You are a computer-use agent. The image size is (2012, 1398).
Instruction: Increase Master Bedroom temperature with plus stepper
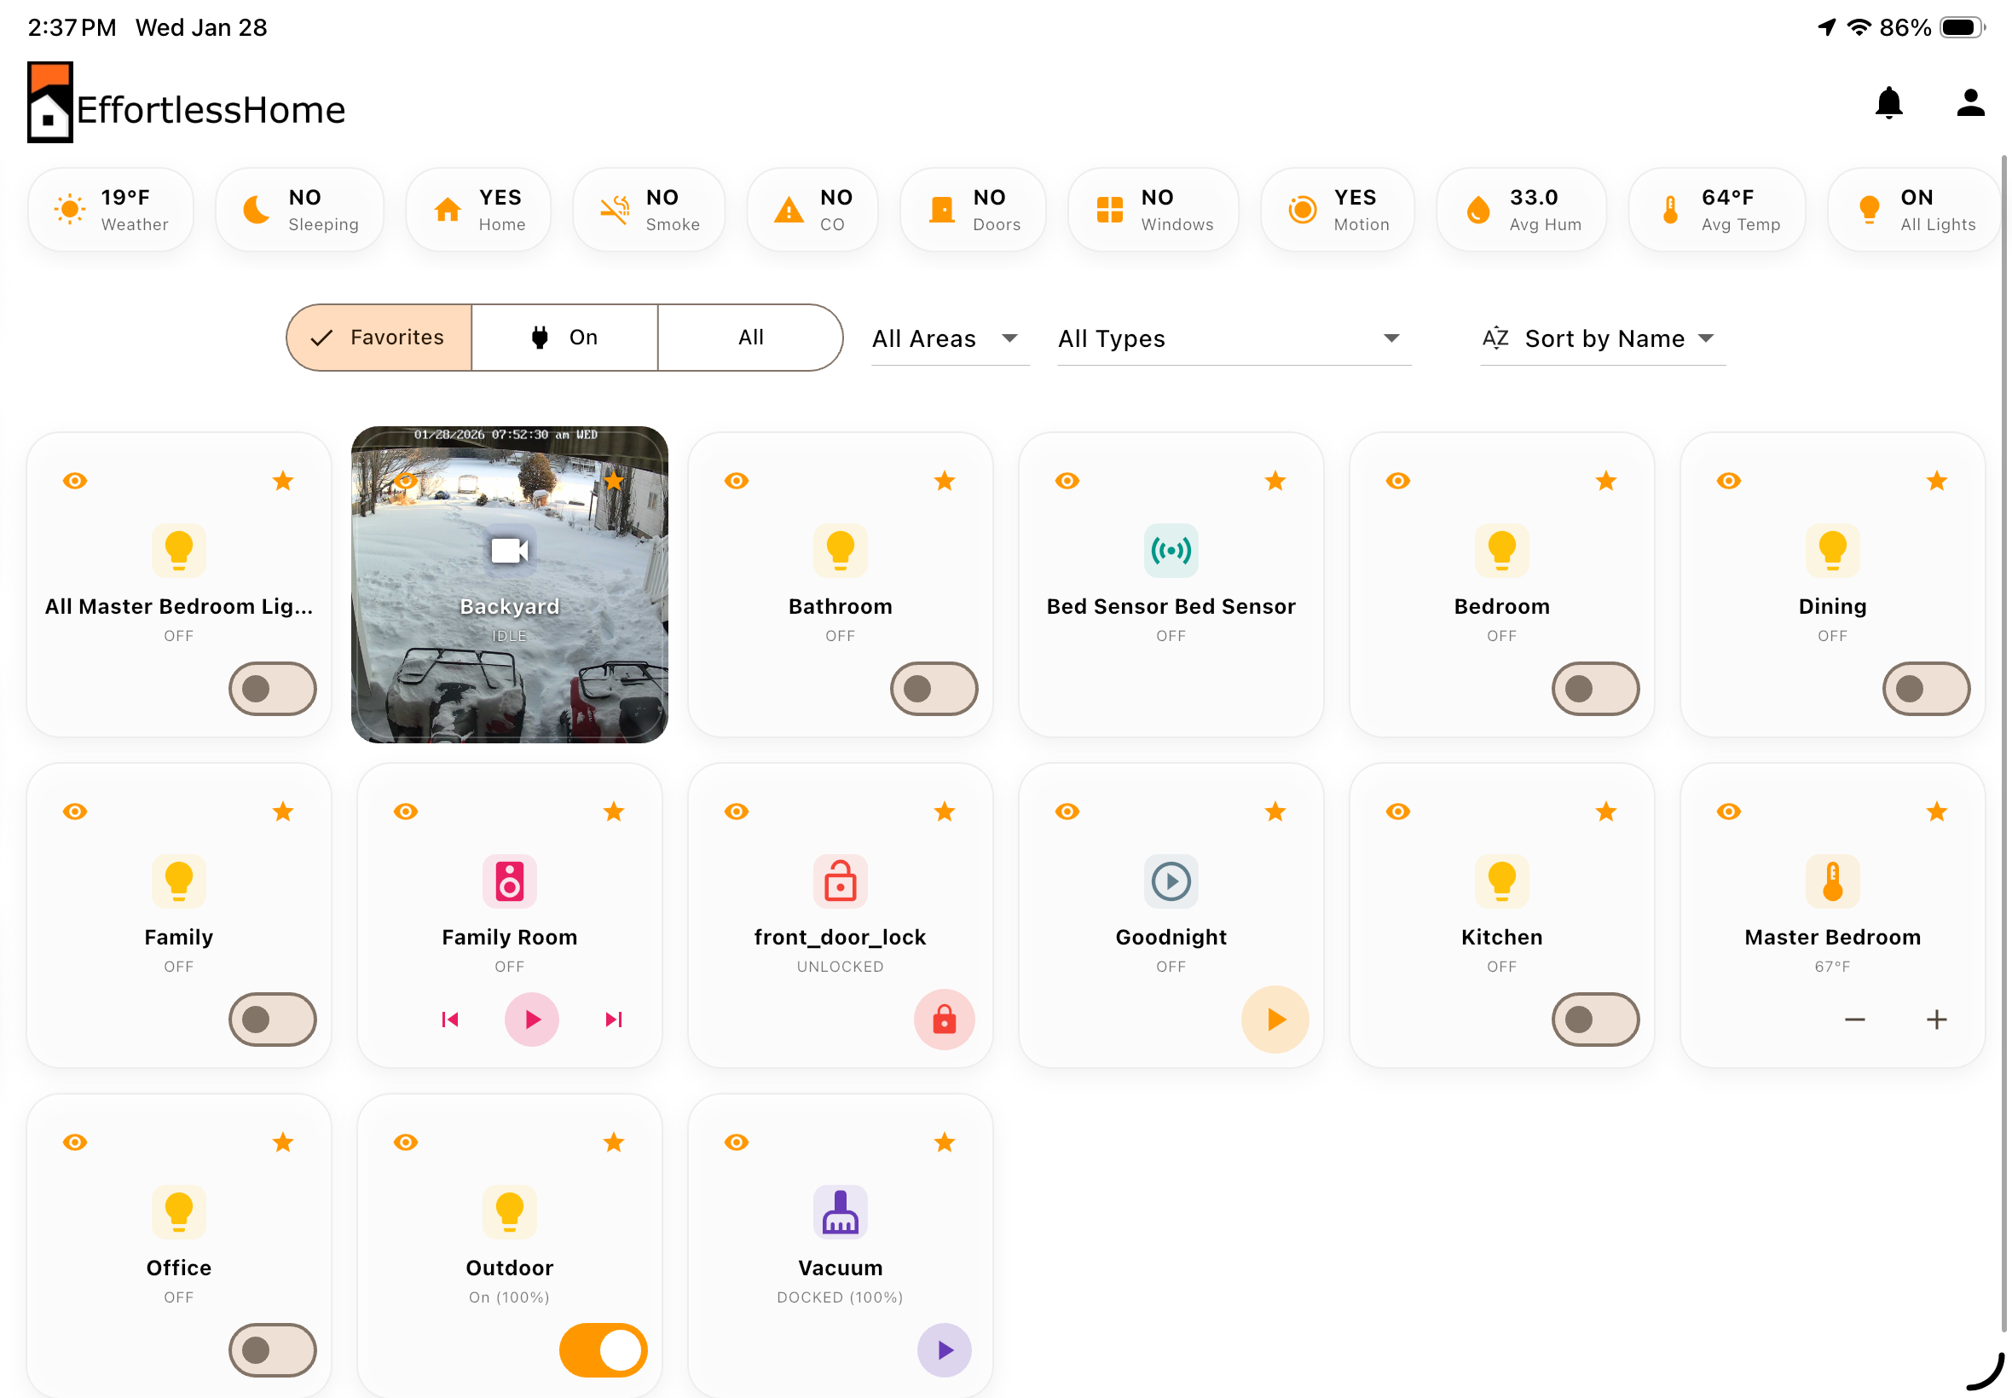(1937, 1019)
